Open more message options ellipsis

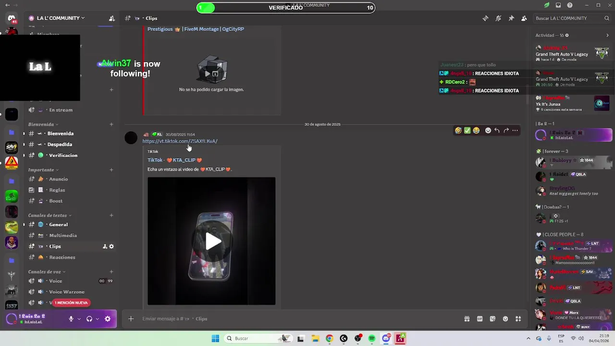pos(515,130)
